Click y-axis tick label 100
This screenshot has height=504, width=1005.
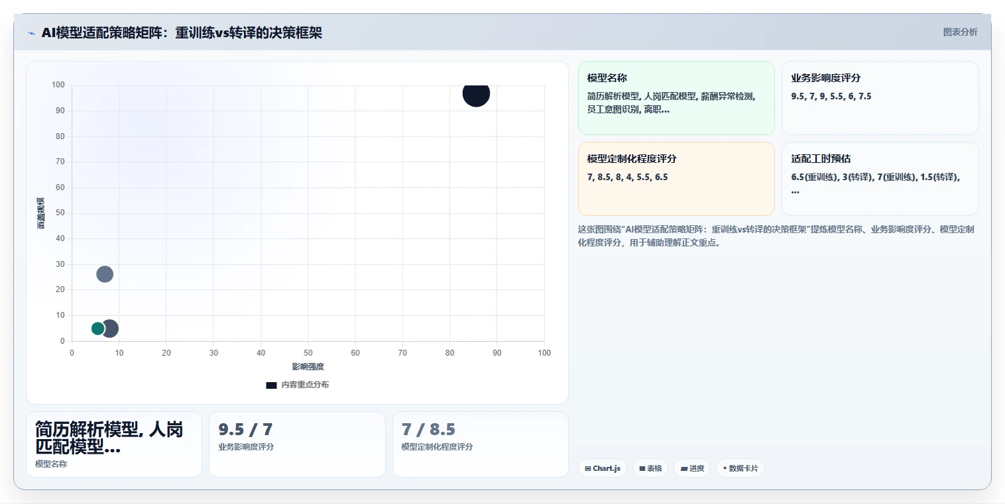coord(58,85)
